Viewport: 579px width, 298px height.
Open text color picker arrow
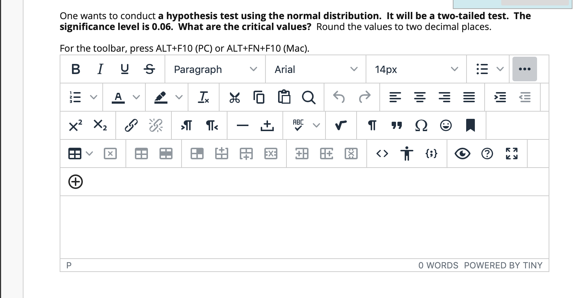click(x=136, y=97)
